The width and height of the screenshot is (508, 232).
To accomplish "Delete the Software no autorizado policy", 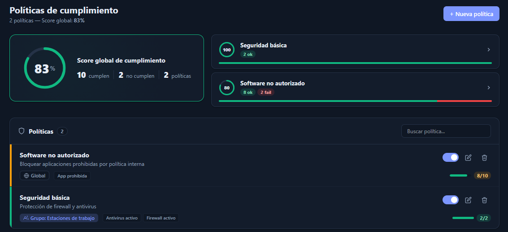I will [x=484, y=157].
